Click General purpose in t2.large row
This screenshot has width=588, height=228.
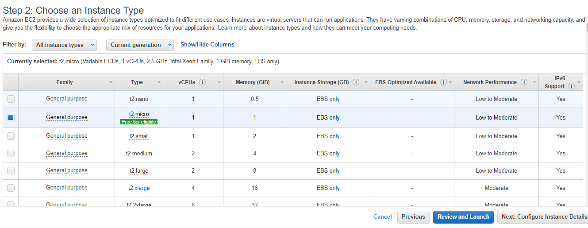pyautogui.click(x=67, y=170)
